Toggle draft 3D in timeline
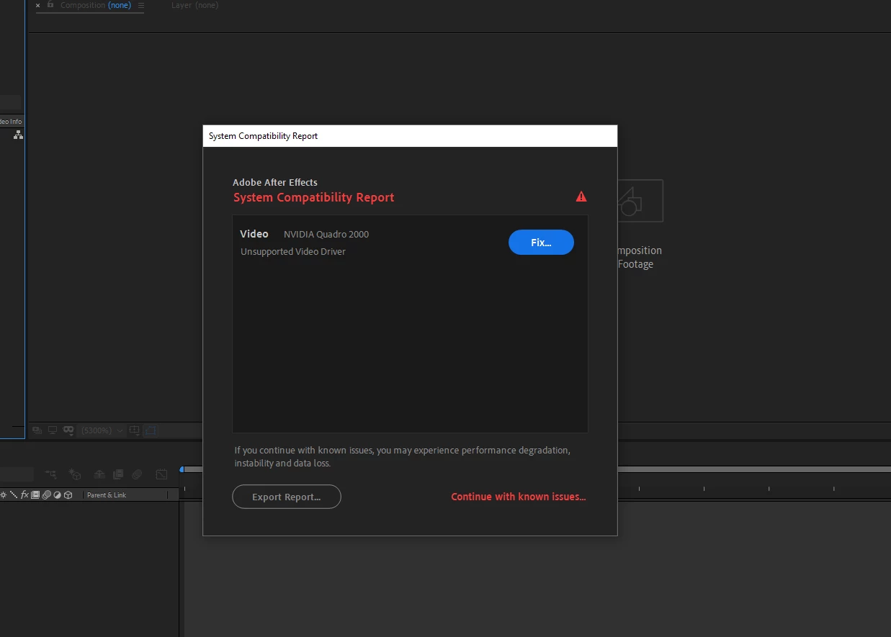The image size is (891, 637). pos(74,474)
